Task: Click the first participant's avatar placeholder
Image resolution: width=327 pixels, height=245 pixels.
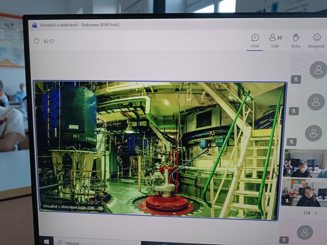Action: click(318, 70)
